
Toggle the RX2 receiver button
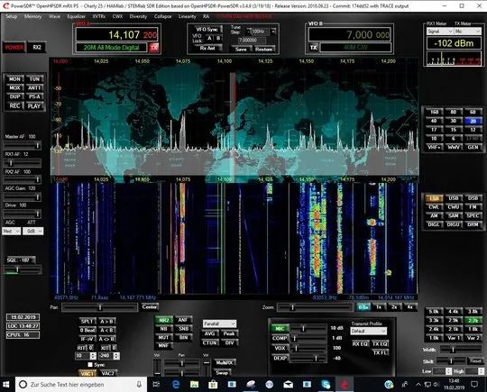(x=37, y=48)
